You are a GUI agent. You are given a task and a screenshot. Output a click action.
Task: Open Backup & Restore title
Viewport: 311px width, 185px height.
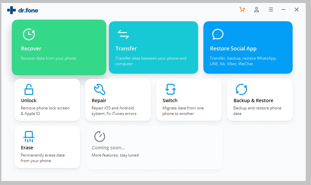point(253,101)
